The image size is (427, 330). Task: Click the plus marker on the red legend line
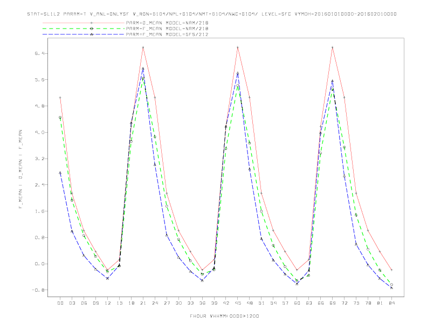coord(92,23)
